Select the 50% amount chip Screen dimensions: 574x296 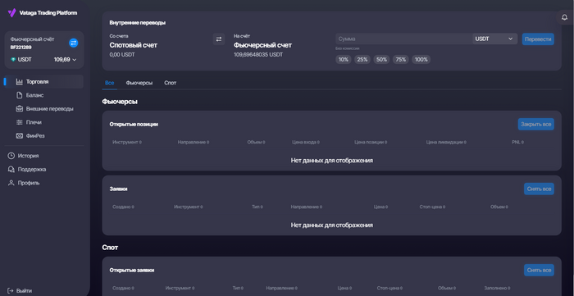[x=381, y=60]
